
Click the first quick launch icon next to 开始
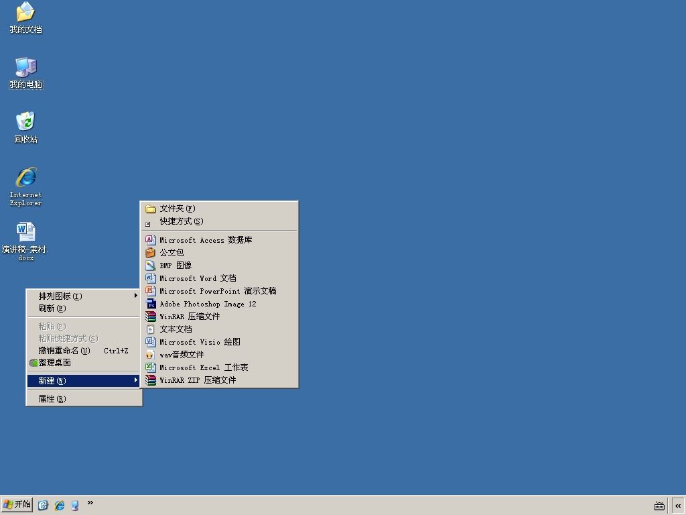(x=43, y=506)
